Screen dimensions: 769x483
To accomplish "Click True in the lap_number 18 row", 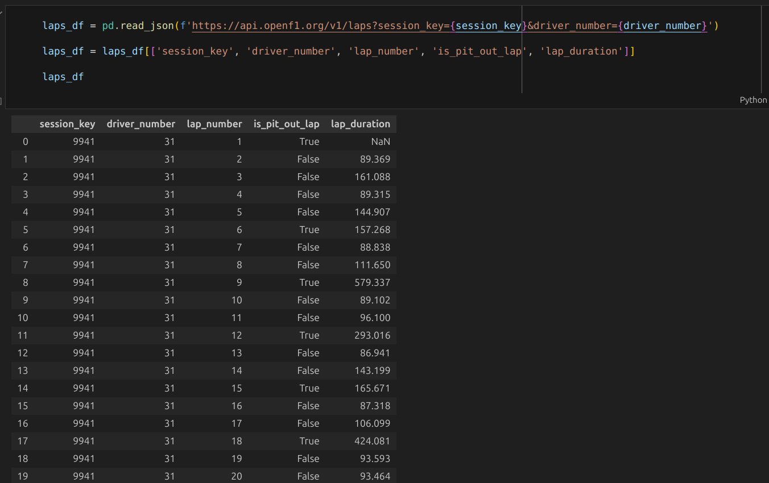I will point(309,441).
